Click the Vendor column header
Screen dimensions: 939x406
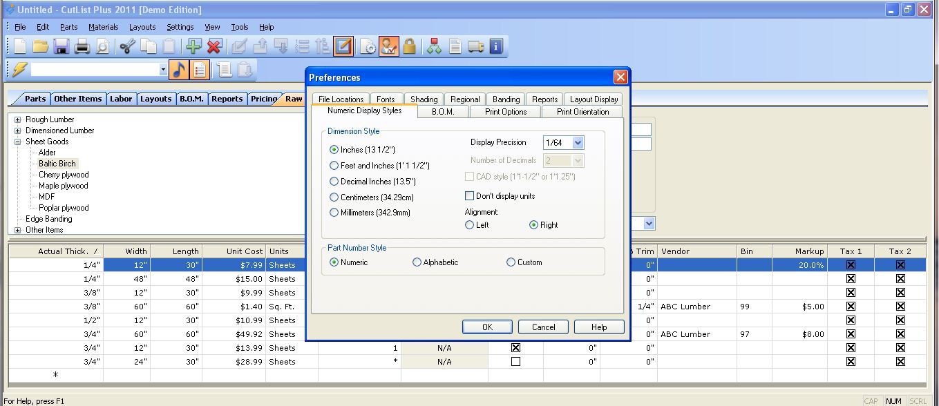(697, 251)
